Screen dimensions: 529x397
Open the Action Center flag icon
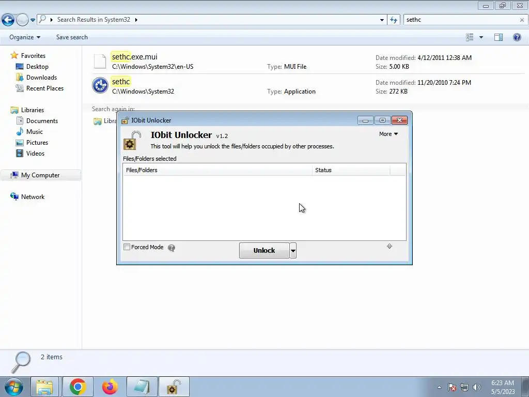(x=452, y=387)
